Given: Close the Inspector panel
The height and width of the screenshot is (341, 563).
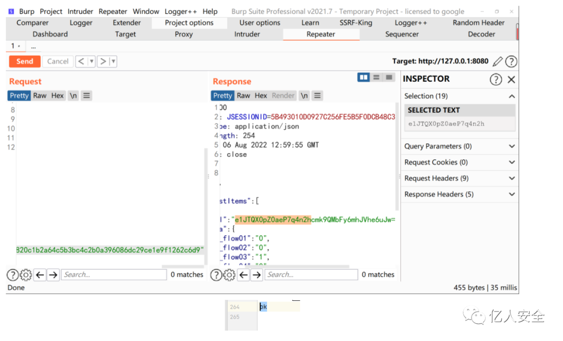Looking at the screenshot, I should click(511, 79).
